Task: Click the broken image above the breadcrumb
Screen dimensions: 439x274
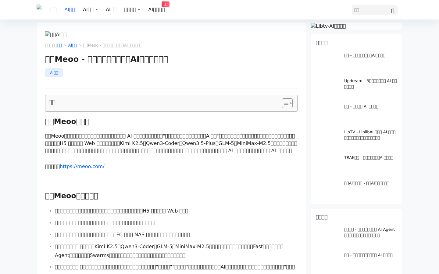Action: coord(56,35)
